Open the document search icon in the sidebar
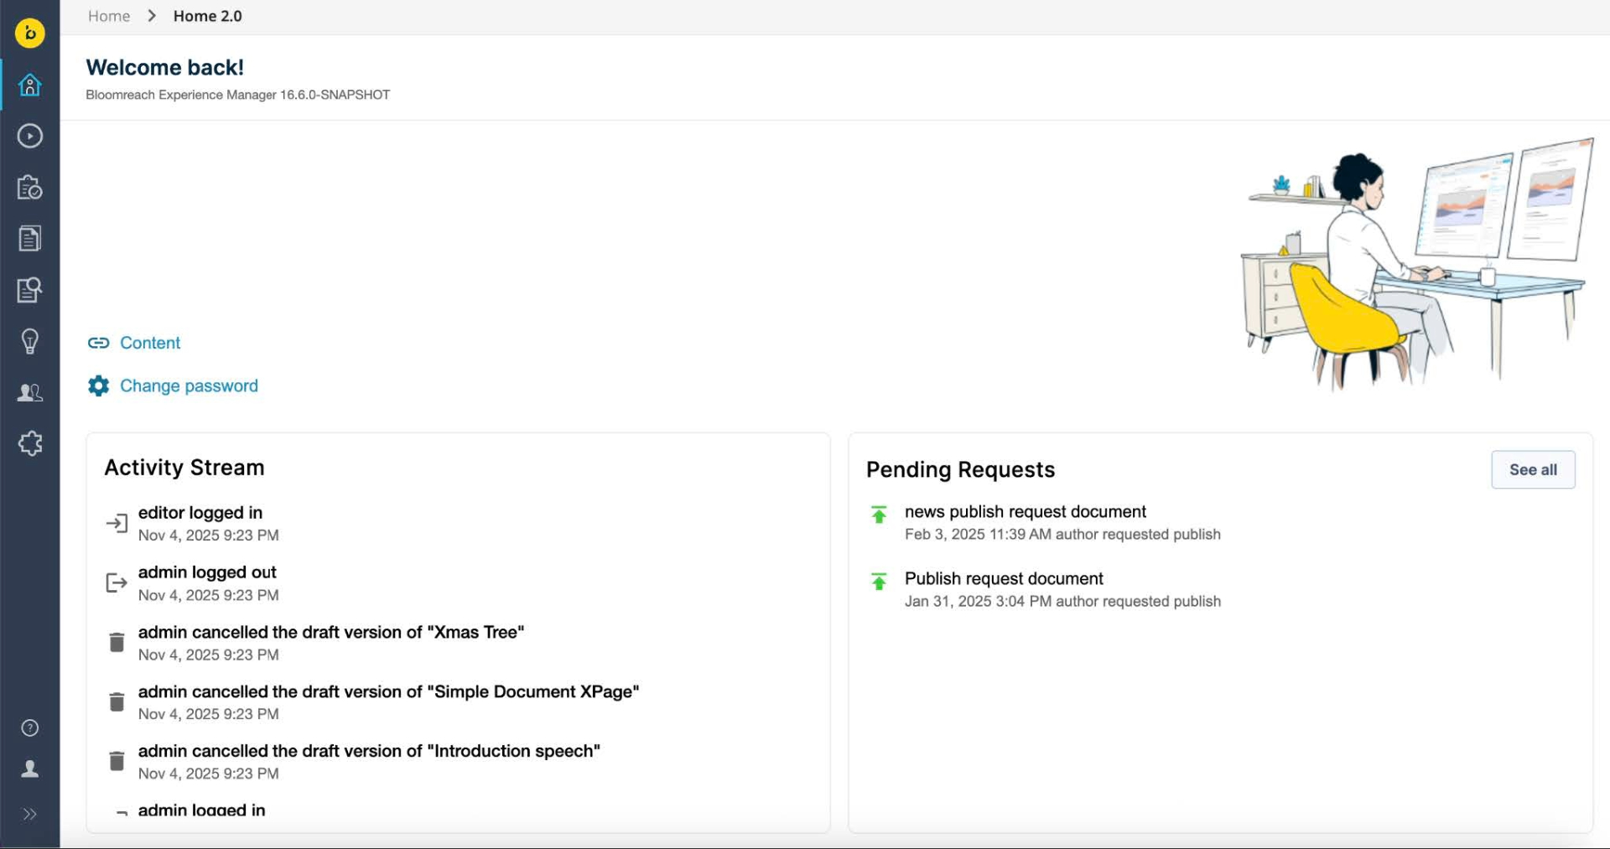The image size is (1610, 849). tap(30, 290)
